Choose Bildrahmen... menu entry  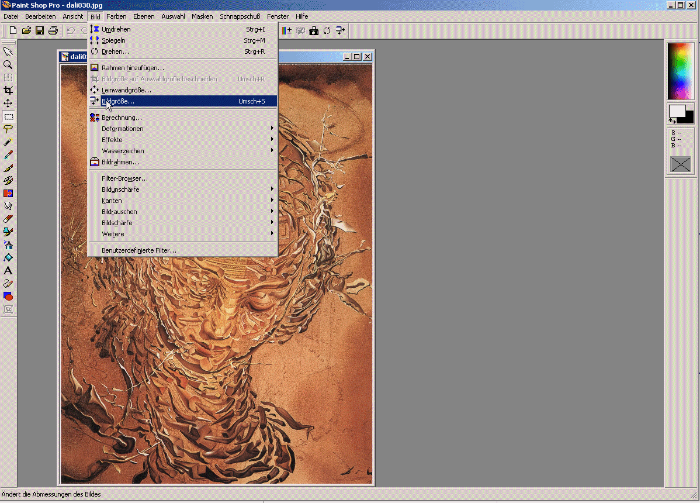pyautogui.click(x=183, y=162)
